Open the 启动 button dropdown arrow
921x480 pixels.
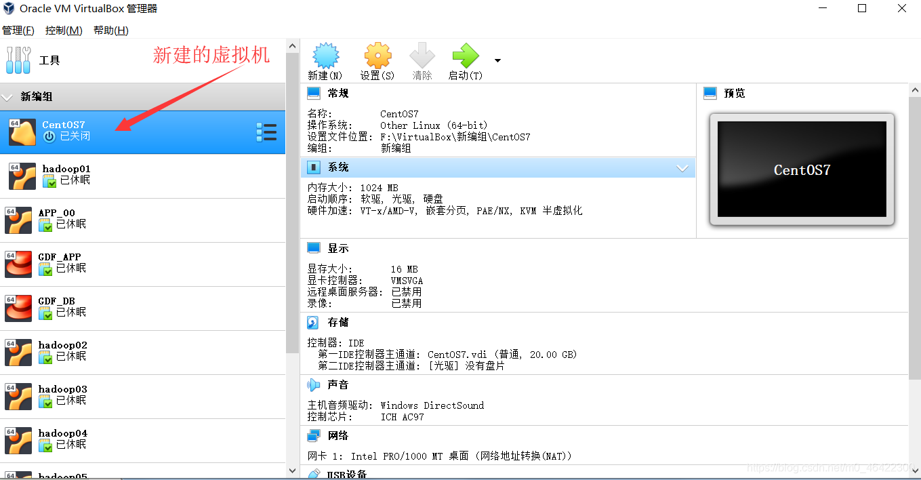pyautogui.click(x=497, y=60)
